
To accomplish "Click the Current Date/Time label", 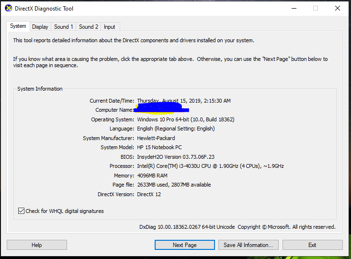I will pos(112,101).
